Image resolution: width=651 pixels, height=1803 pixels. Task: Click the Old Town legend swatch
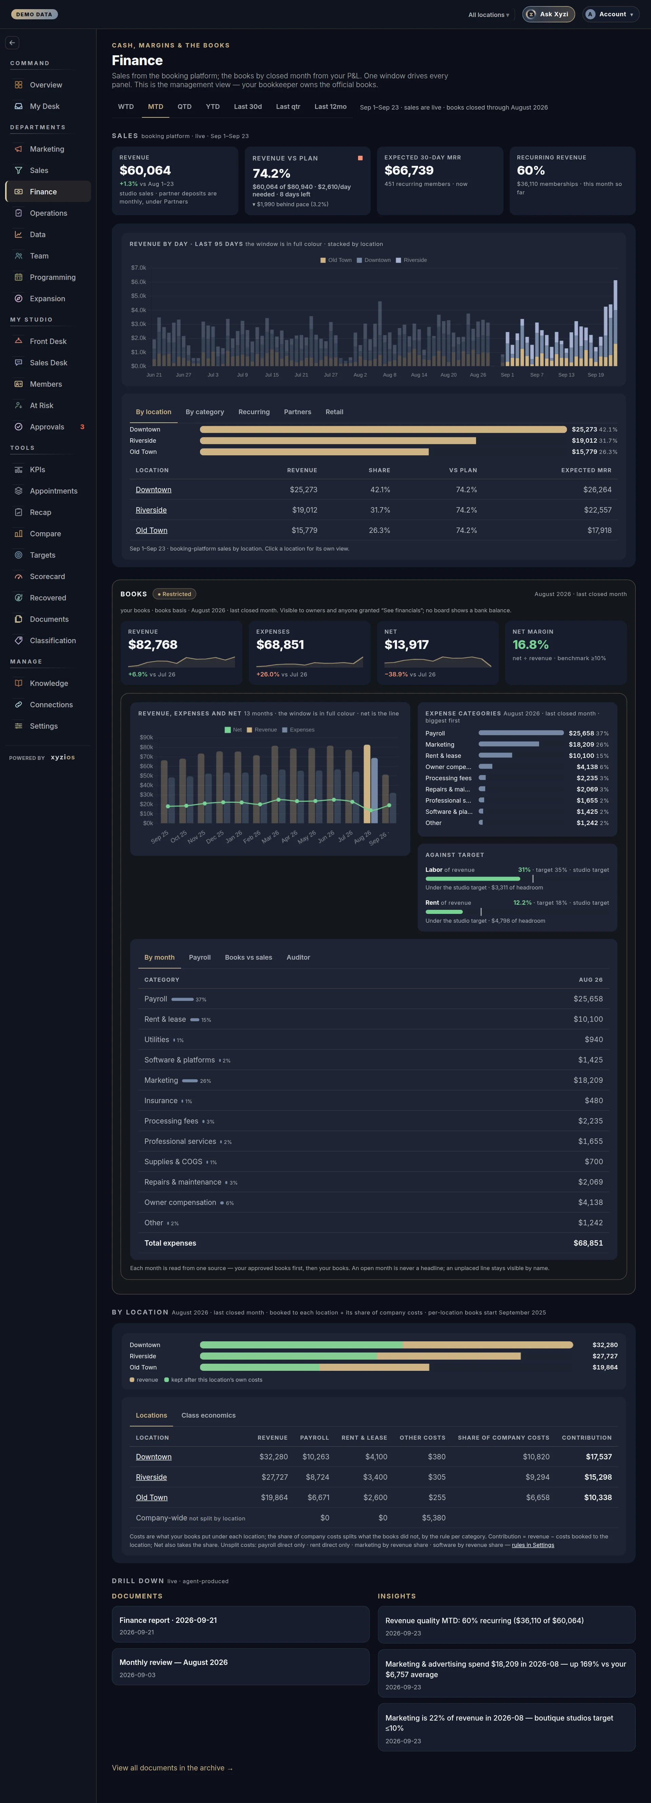(x=323, y=261)
